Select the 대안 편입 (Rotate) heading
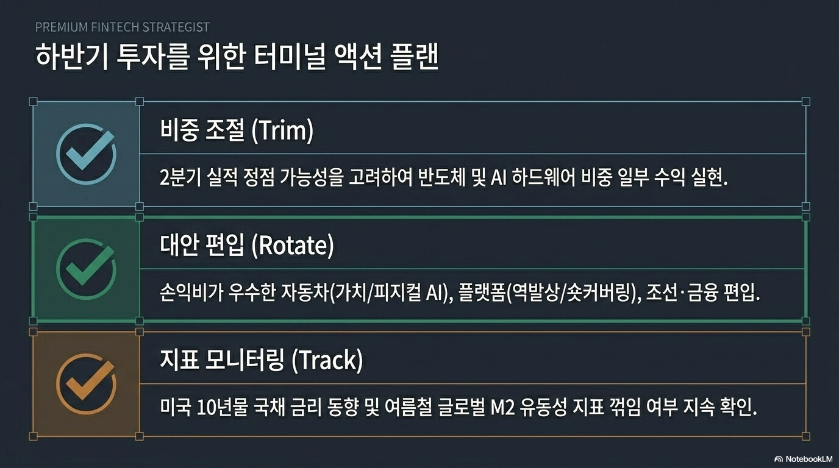 coord(247,246)
